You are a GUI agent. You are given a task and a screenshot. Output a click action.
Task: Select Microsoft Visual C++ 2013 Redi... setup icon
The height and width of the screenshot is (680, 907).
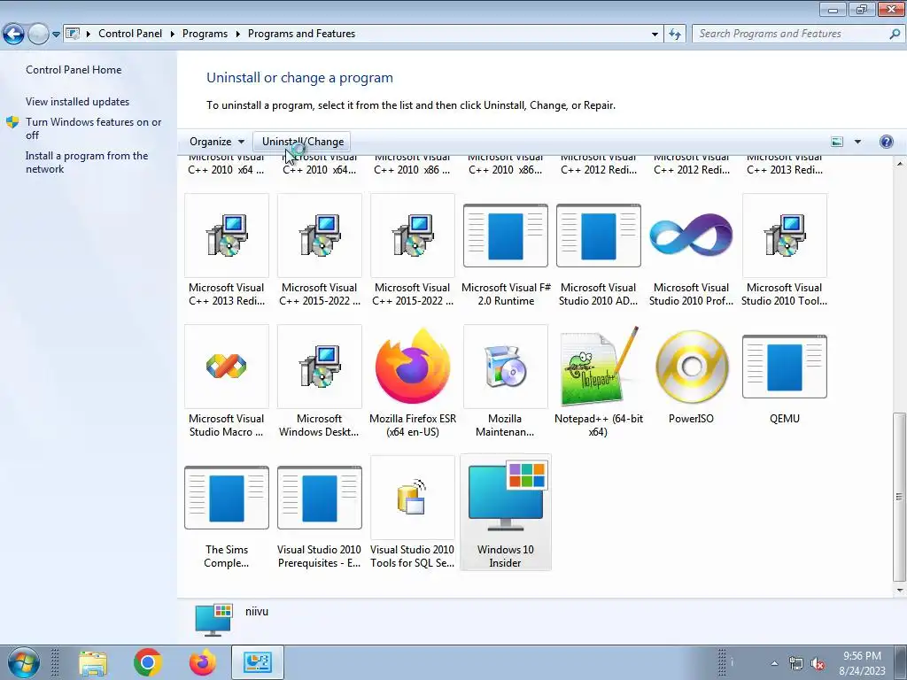pyautogui.click(x=226, y=235)
